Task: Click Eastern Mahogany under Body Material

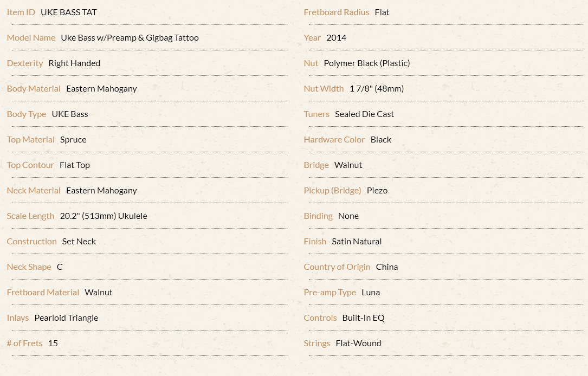Action: [102, 89]
